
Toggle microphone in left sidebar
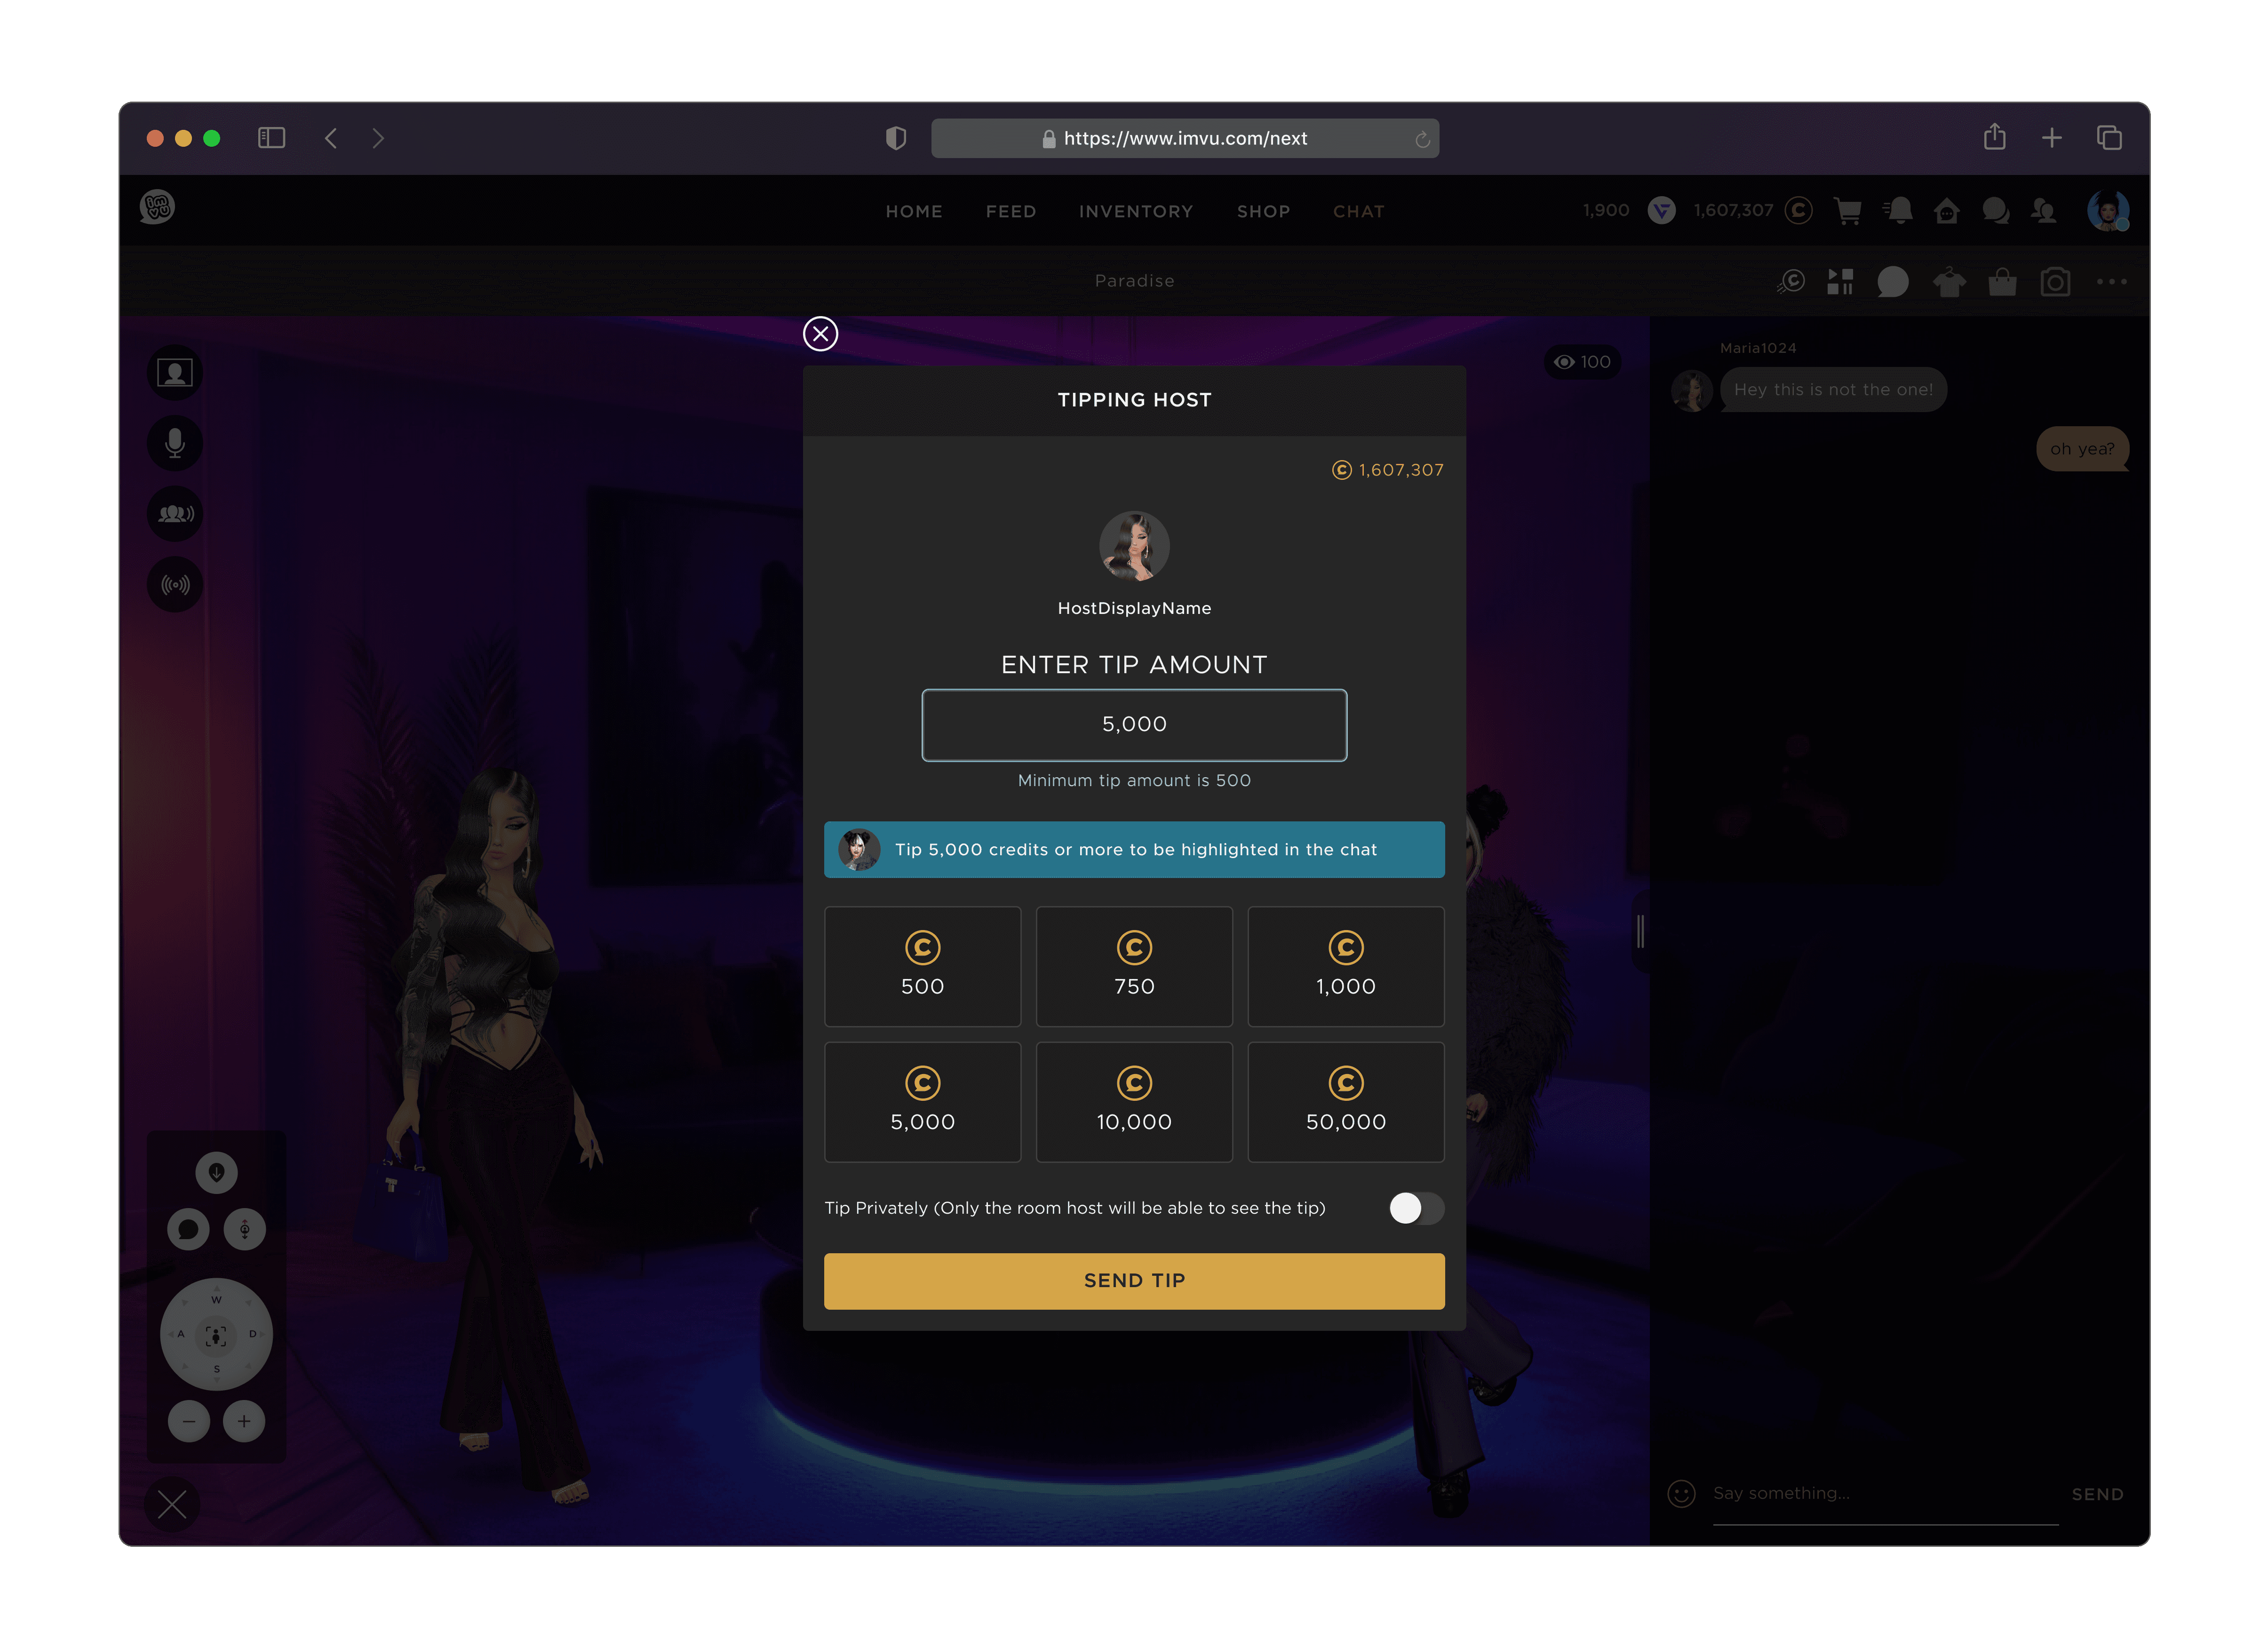[x=175, y=443]
